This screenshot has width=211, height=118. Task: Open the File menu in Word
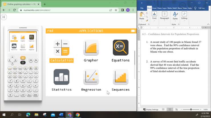(142, 8)
